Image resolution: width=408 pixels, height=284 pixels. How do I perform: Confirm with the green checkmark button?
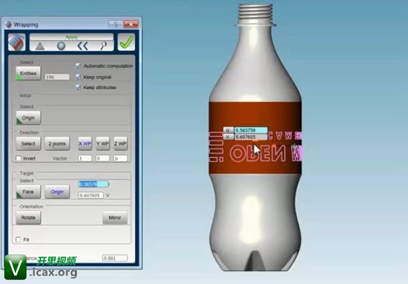[126, 42]
